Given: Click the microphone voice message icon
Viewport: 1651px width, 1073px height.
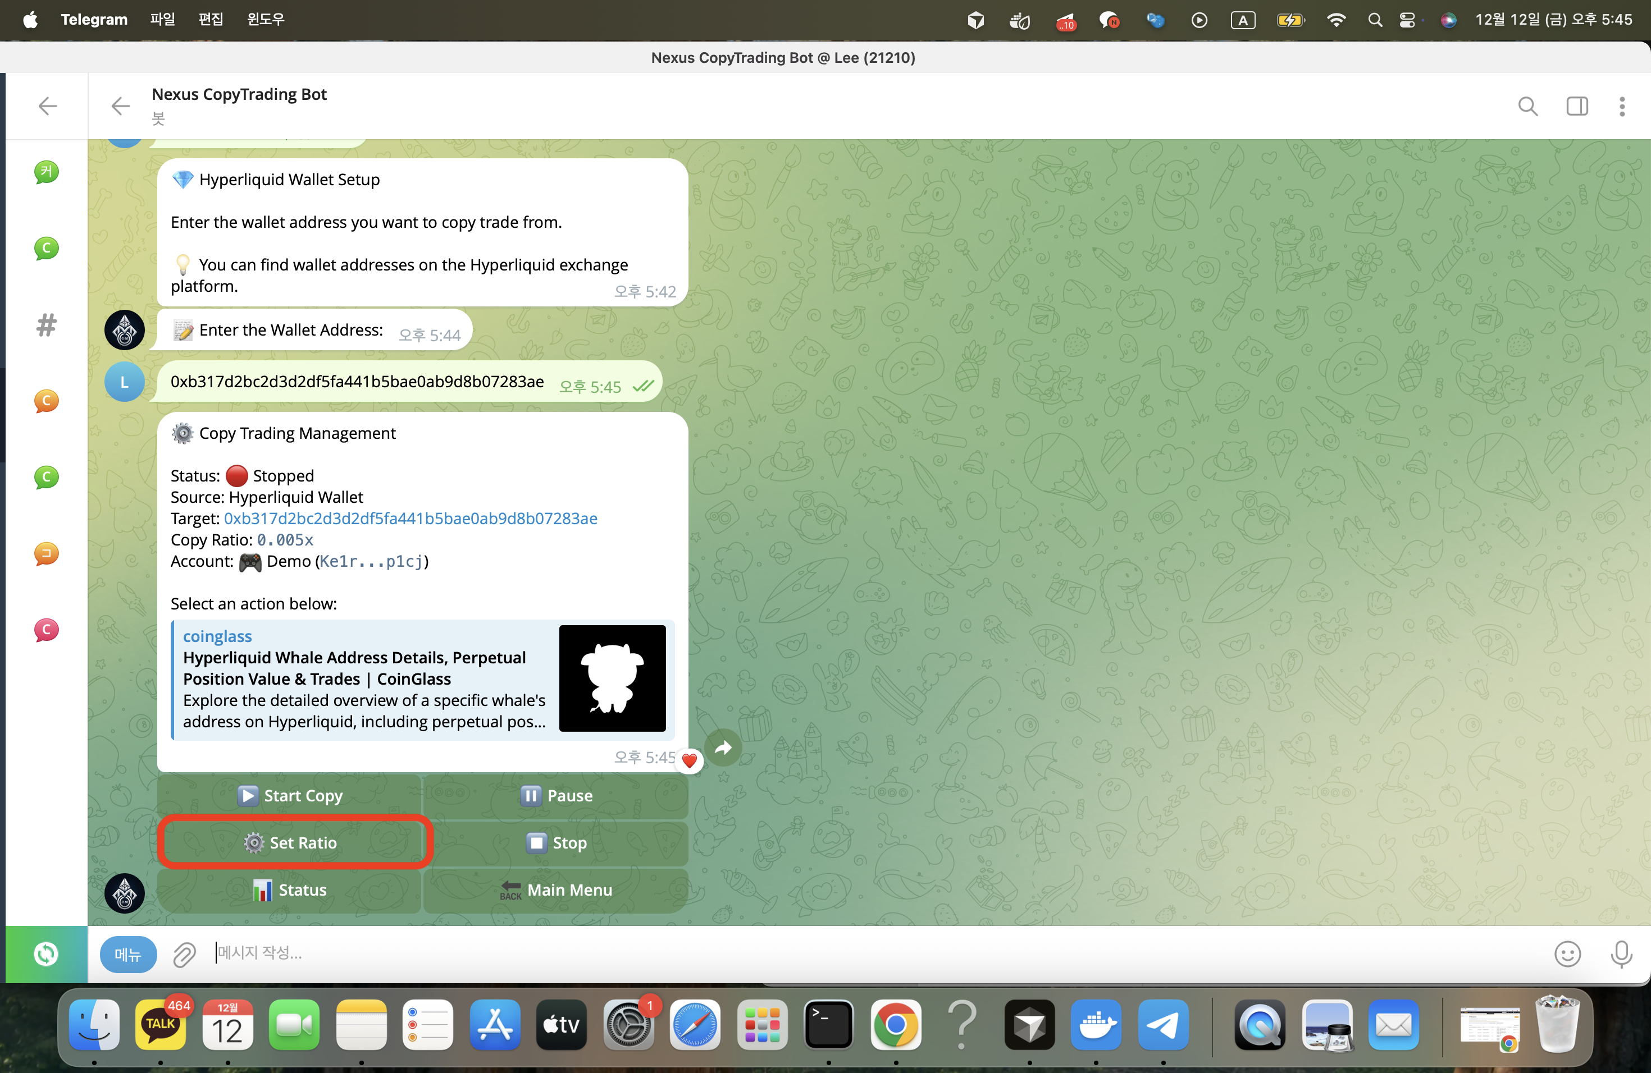Looking at the screenshot, I should [x=1621, y=955].
